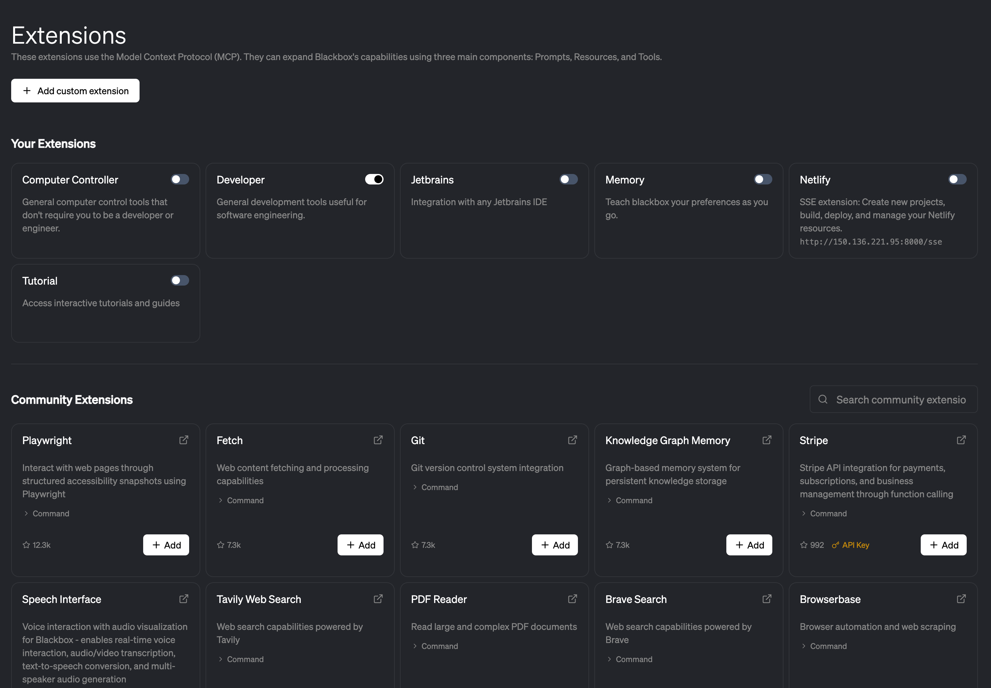The height and width of the screenshot is (688, 991).
Task: Click the PDF Reader card title
Action: pos(439,599)
